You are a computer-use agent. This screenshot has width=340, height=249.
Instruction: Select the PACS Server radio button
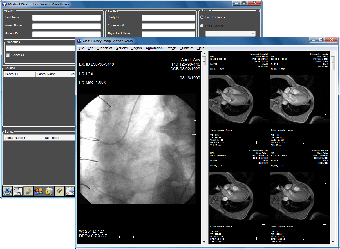click(202, 26)
